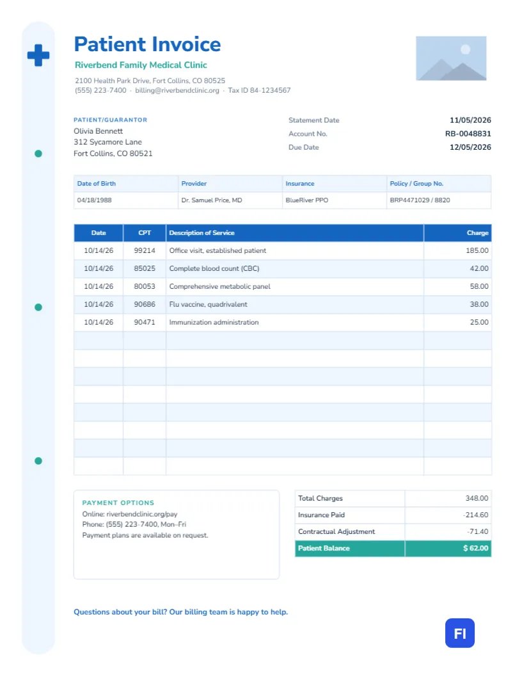Viewport: 522px width, 676px height.
Task: Click the 312 Sycamore Lane address line
Action: (x=107, y=142)
